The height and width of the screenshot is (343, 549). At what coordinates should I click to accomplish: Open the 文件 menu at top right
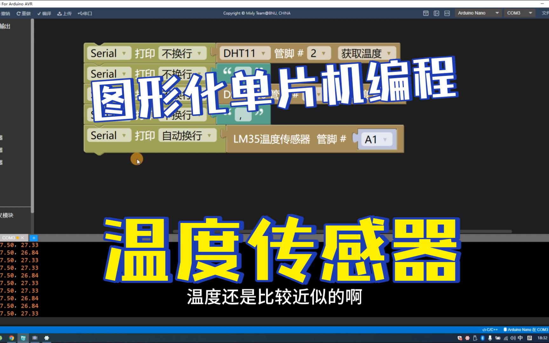tap(544, 13)
